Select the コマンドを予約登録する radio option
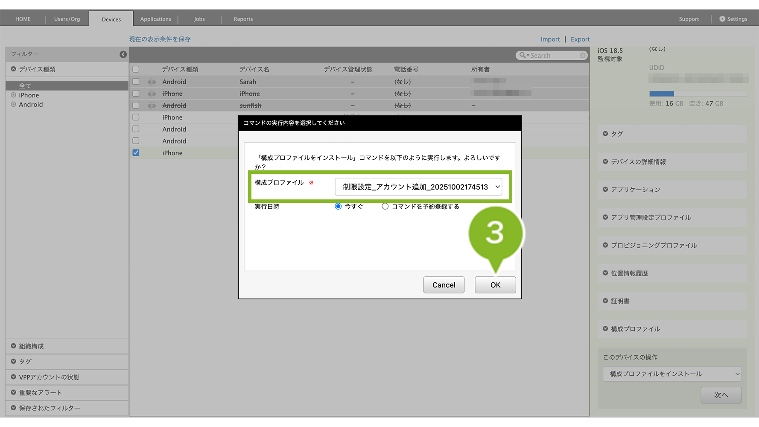The height and width of the screenshot is (427, 759). tap(385, 206)
